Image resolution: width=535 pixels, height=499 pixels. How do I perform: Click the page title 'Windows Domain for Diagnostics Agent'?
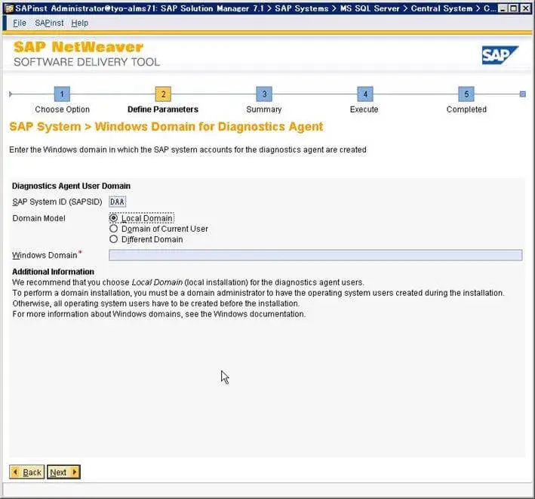pos(209,127)
